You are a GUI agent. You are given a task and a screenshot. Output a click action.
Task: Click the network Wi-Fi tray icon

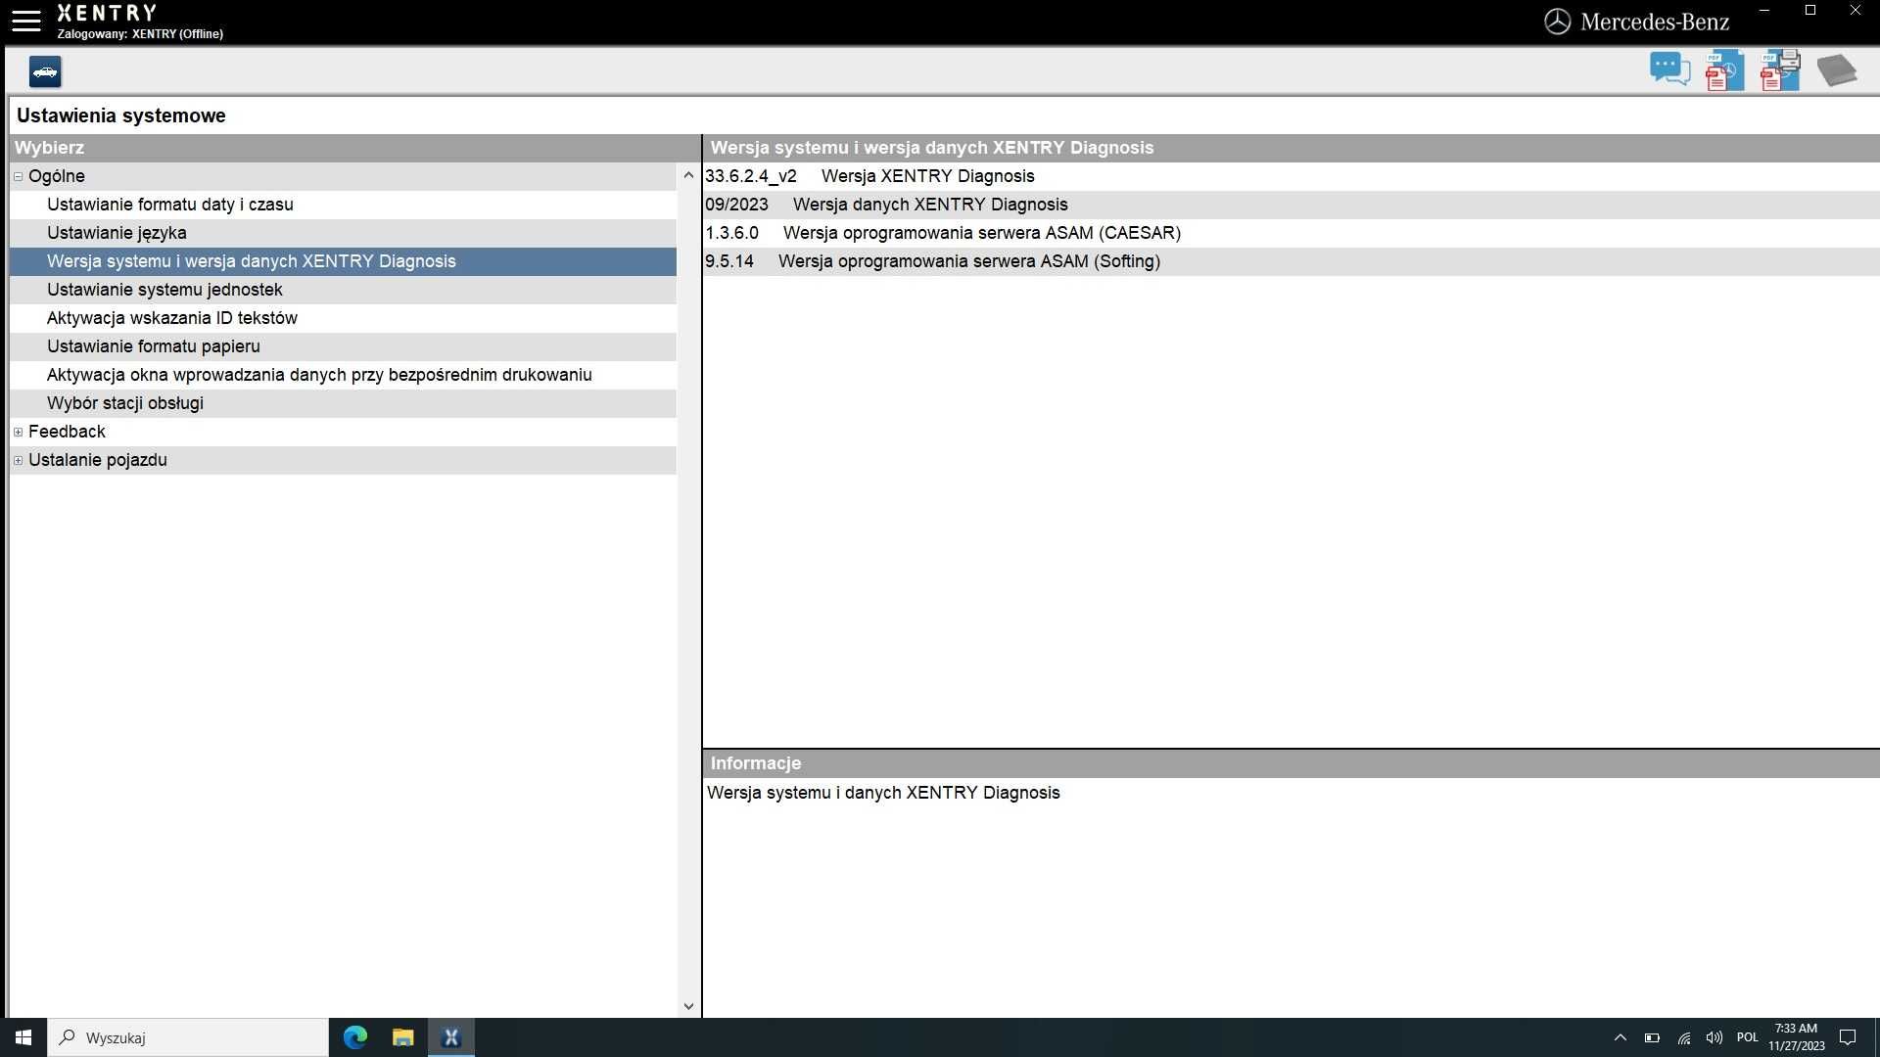tap(1684, 1037)
